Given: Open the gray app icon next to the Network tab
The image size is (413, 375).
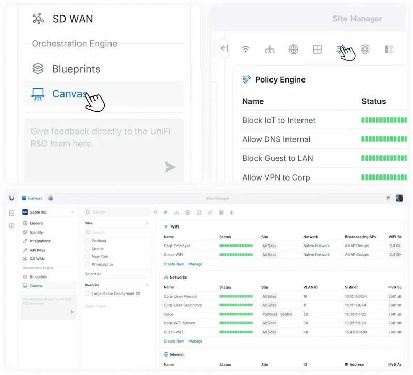Looking at the screenshot, I should point(51,198).
